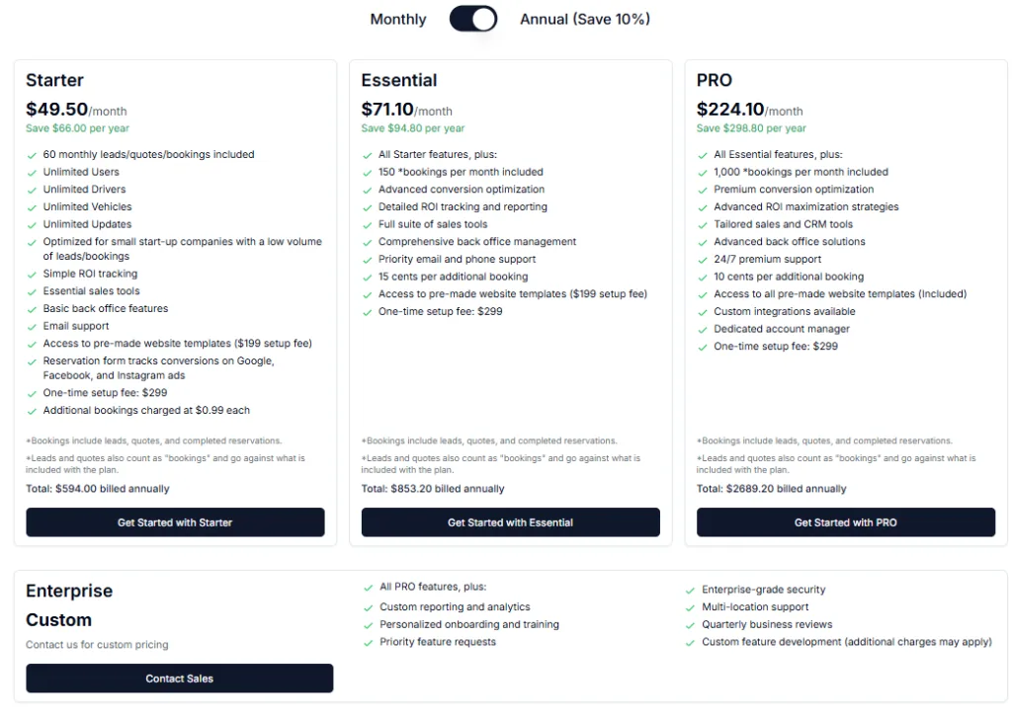Image resolution: width=1012 pixels, height=718 pixels.
Task: Click the green check next to "Email support"
Action: pos(33,326)
